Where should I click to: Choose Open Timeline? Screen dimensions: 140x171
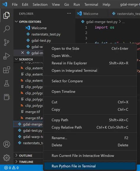click(x=90, y=92)
